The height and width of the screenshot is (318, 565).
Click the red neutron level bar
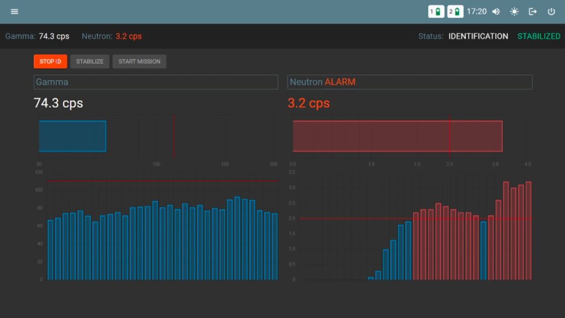(397, 136)
